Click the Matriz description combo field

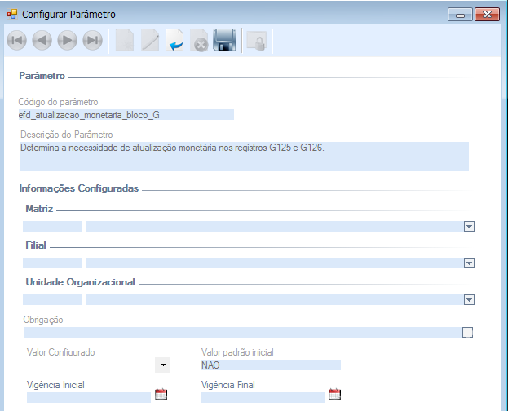click(275, 226)
